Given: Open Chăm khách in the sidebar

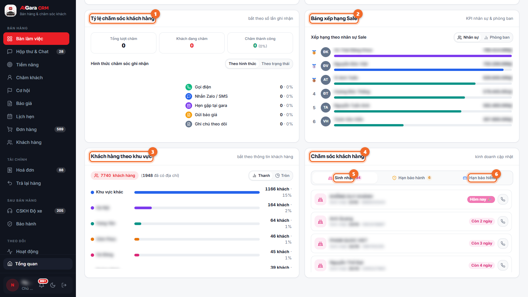Looking at the screenshot, I should [x=36, y=78].
